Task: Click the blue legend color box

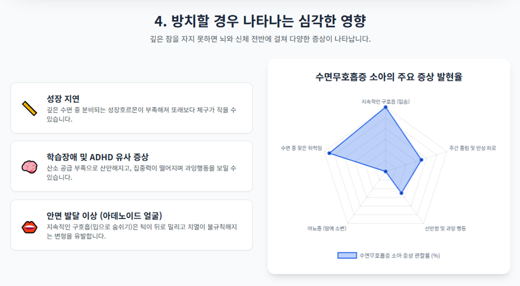Action: pyautogui.click(x=347, y=256)
